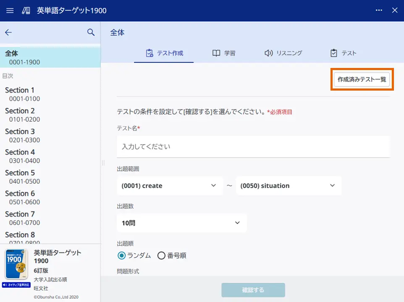Switch to the 学習 tab
The width and height of the screenshot is (404, 302).
coord(224,53)
